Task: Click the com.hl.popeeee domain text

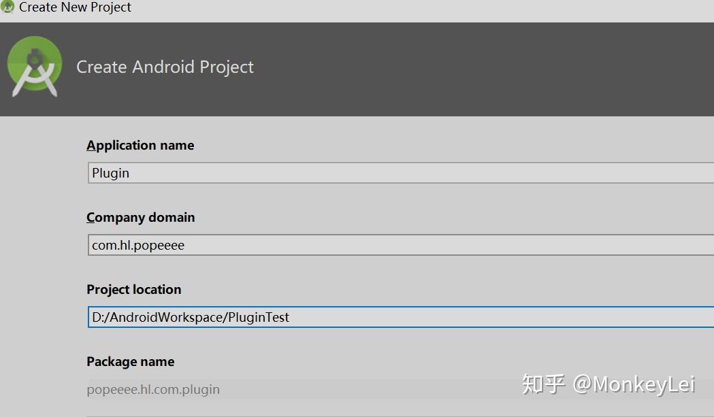Action: (137, 245)
